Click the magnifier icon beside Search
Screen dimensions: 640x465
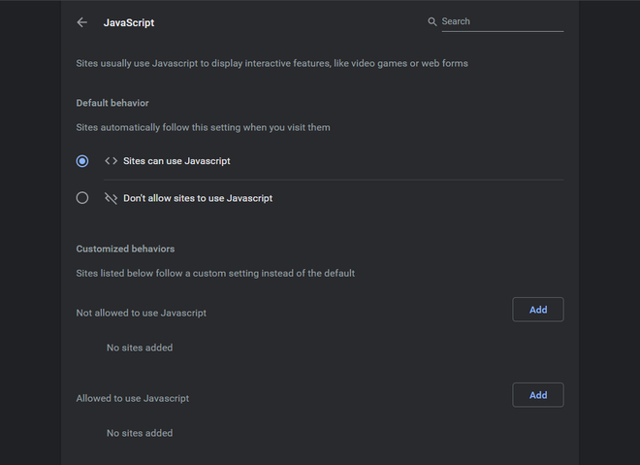point(432,22)
